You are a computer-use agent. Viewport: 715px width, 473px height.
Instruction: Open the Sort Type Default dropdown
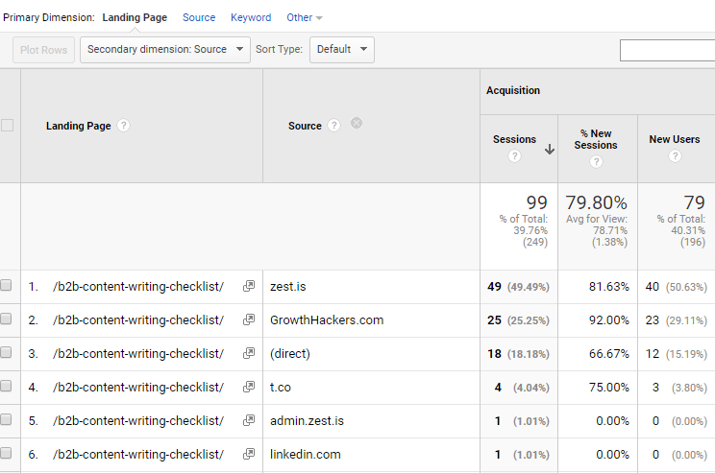(341, 50)
